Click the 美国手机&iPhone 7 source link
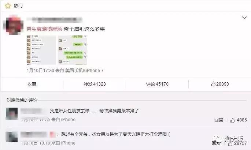251x150 pixels. (x=84, y=71)
